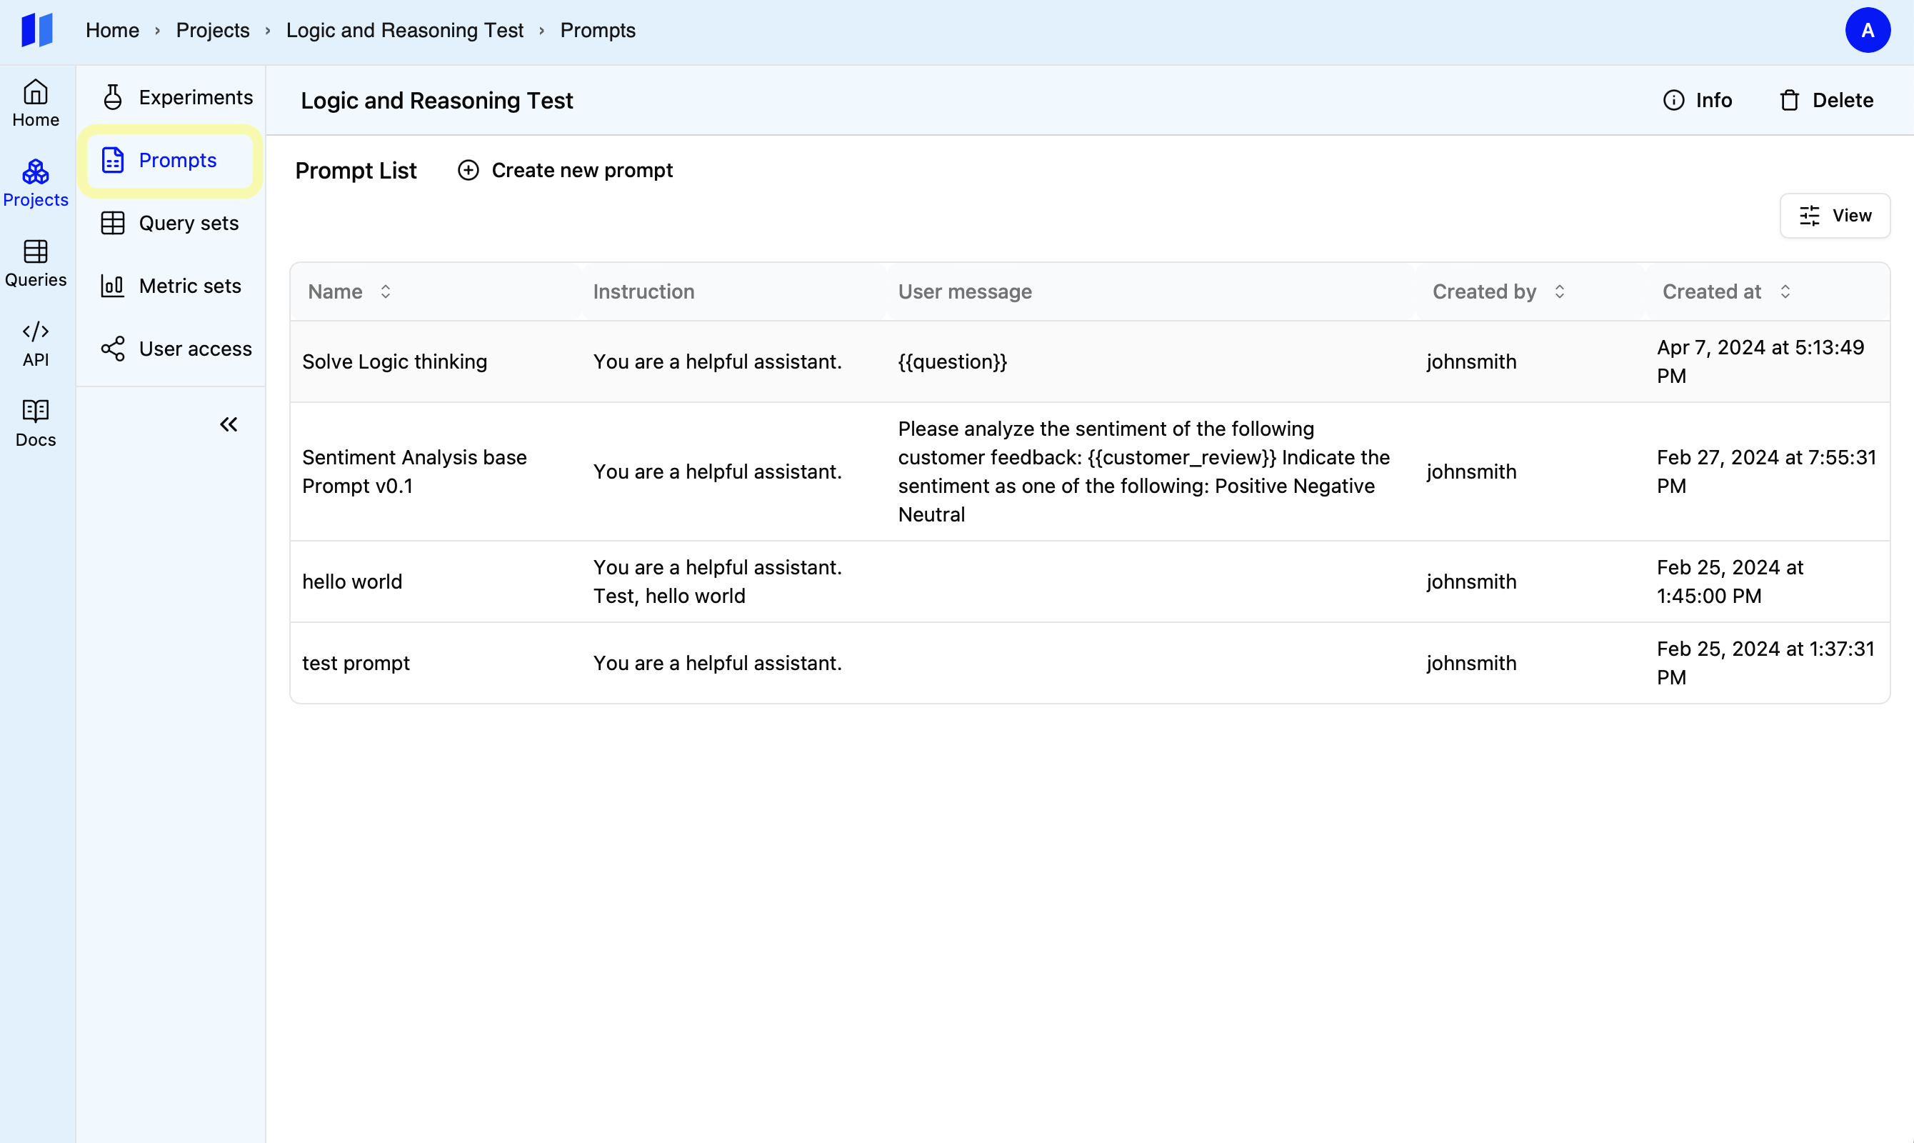1914x1143 pixels.
Task: Click the Info circle icon
Action: pyautogui.click(x=1673, y=100)
